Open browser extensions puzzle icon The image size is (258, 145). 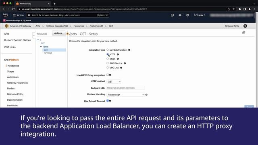coord(239,9)
